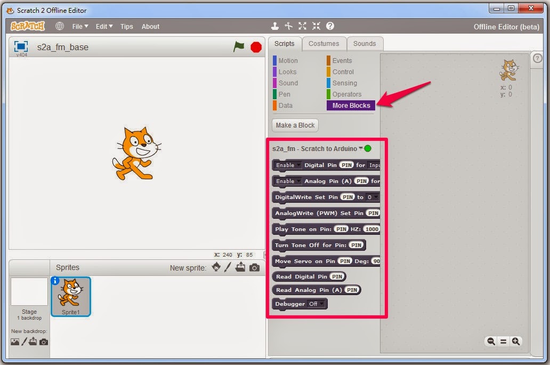The height and width of the screenshot is (365, 550).
Task: Paint a new sprite with brush icon
Action: (228, 267)
